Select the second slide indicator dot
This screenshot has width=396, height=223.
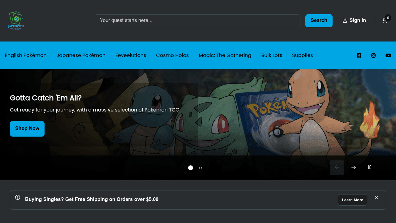click(200, 168)
